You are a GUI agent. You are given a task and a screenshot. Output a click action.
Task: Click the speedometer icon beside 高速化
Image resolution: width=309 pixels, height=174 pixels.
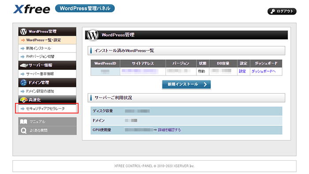24,100
